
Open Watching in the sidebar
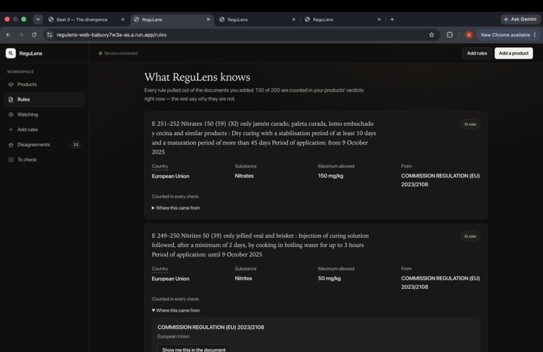pos(44,114)
